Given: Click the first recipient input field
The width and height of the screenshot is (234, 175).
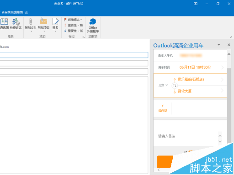Looking at the screenshot, I should pos(74,55).
